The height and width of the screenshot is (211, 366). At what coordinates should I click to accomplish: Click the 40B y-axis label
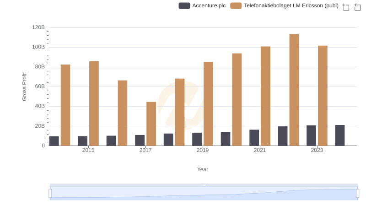40,106
